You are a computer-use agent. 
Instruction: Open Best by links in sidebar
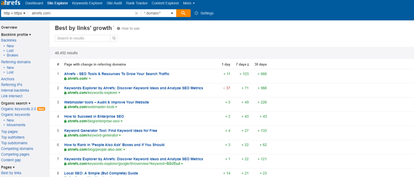click(x=11, y=173)
